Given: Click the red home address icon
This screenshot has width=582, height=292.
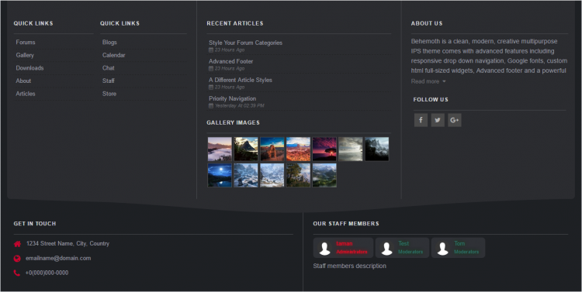Looking at the screenshot, I should 17,244.
